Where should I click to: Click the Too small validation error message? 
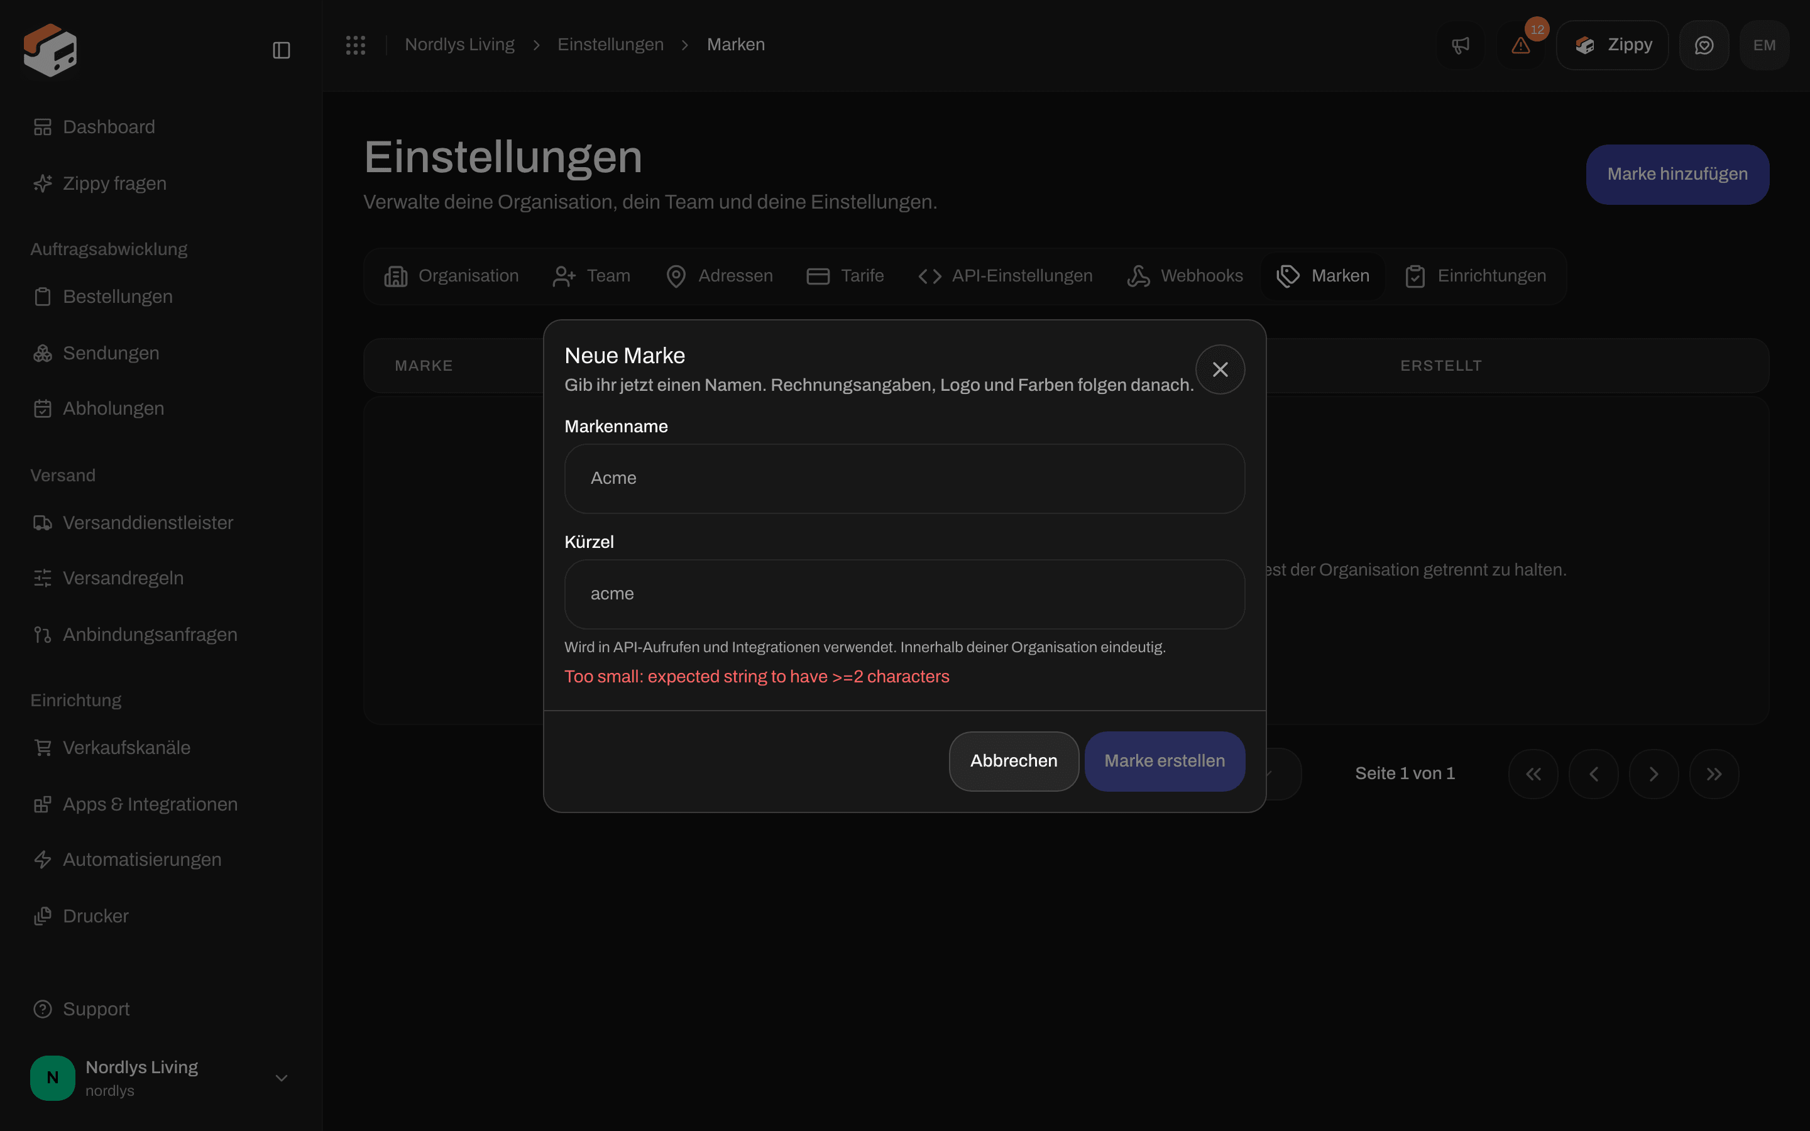pos(757,677)
